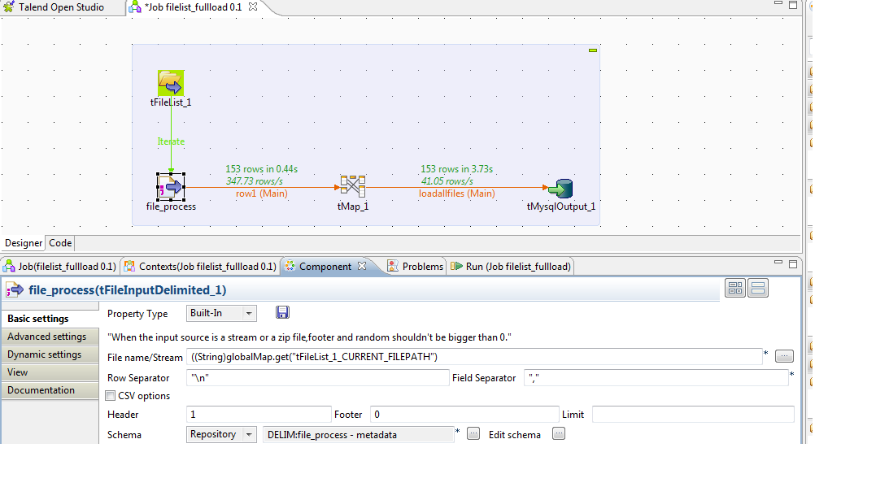The image size is (889, 500).
Task: Enable the CSV options checkbox
Action: [x=111, y=395]
